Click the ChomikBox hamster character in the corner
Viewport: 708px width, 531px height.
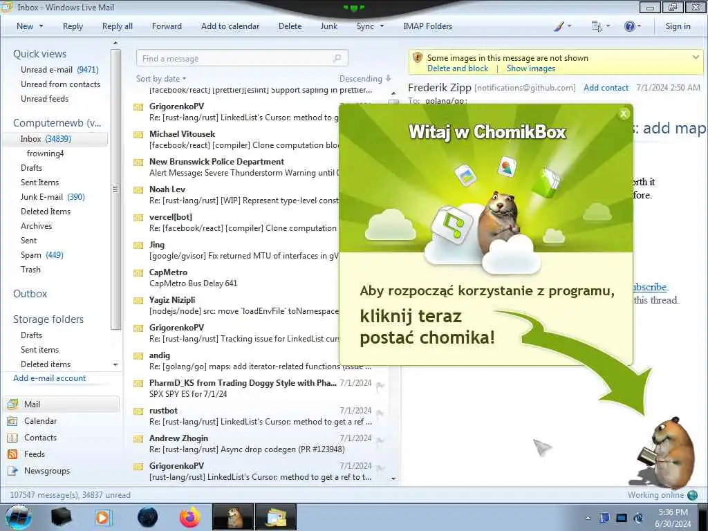[x=667, y=453]
